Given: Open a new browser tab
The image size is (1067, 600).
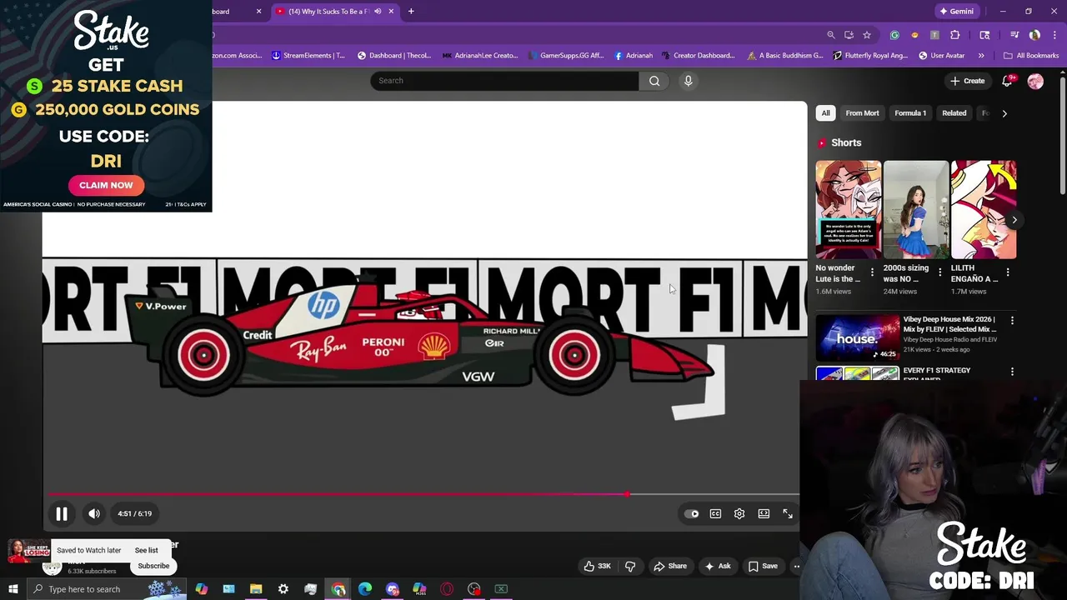Looking at the screenshot, I should [411, 12].
